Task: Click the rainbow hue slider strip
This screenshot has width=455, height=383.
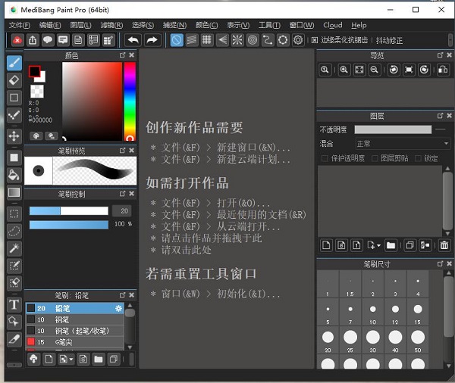Action: pos(130,101)
